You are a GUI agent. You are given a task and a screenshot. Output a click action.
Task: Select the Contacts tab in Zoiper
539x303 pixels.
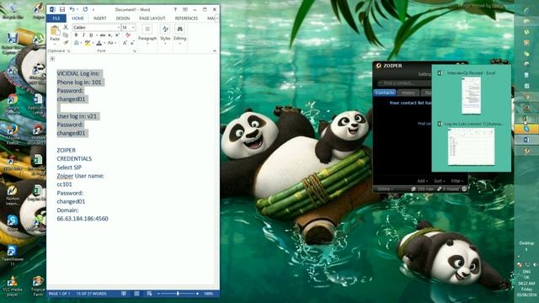click(385, 93)
